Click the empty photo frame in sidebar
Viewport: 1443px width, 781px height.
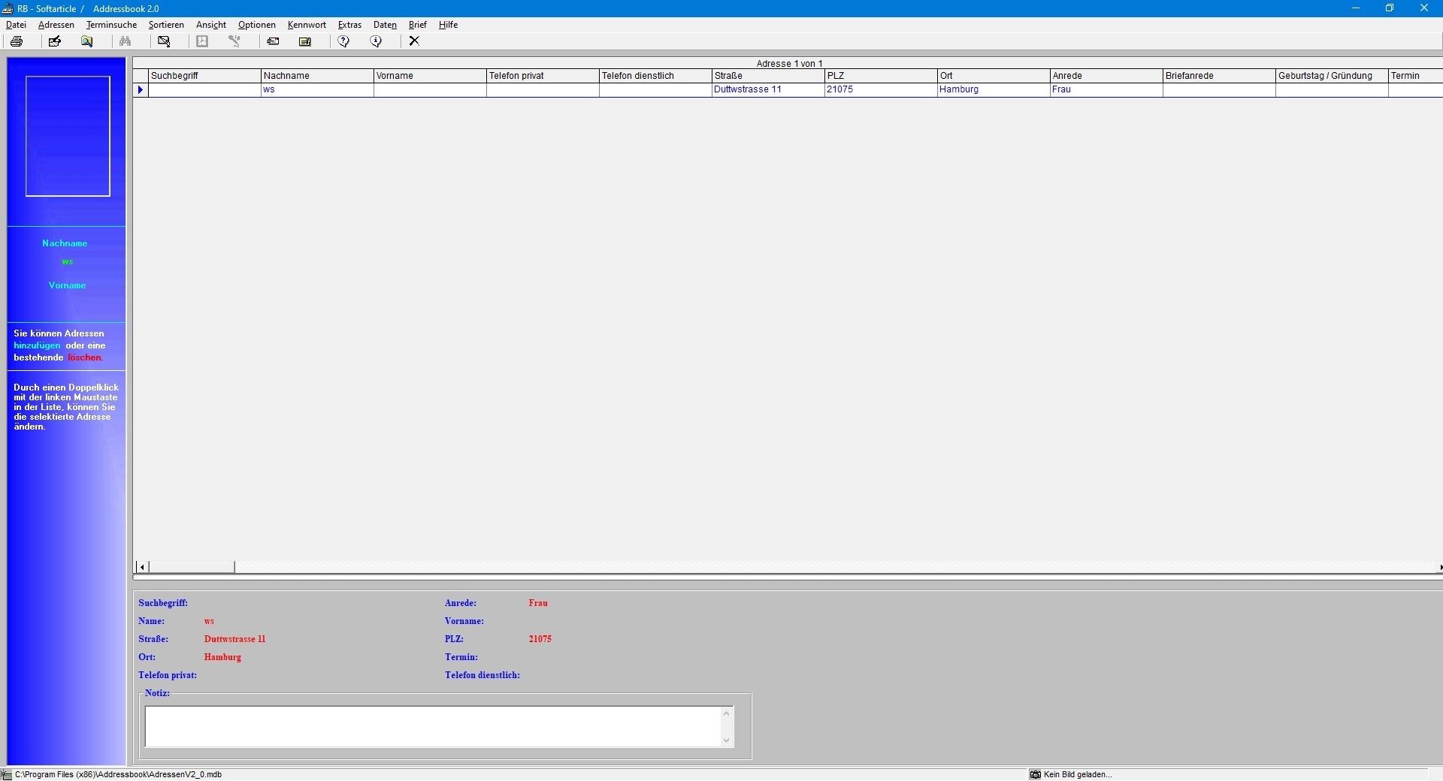click(x=68, y=136)
